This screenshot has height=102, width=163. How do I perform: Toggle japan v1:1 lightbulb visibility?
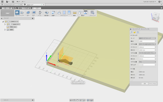coord(8,24)
